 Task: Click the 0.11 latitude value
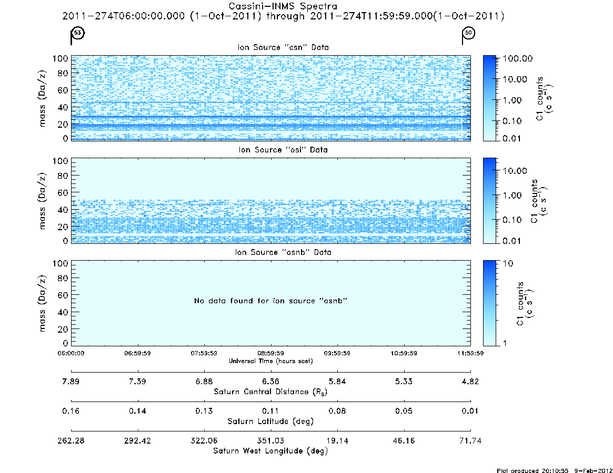270,411
